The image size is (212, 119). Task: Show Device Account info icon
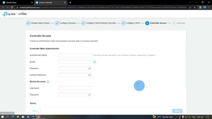tap(48, 82)
